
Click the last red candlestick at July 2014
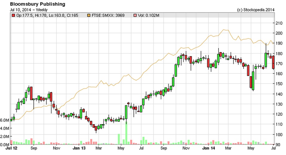tap(273, 62)
